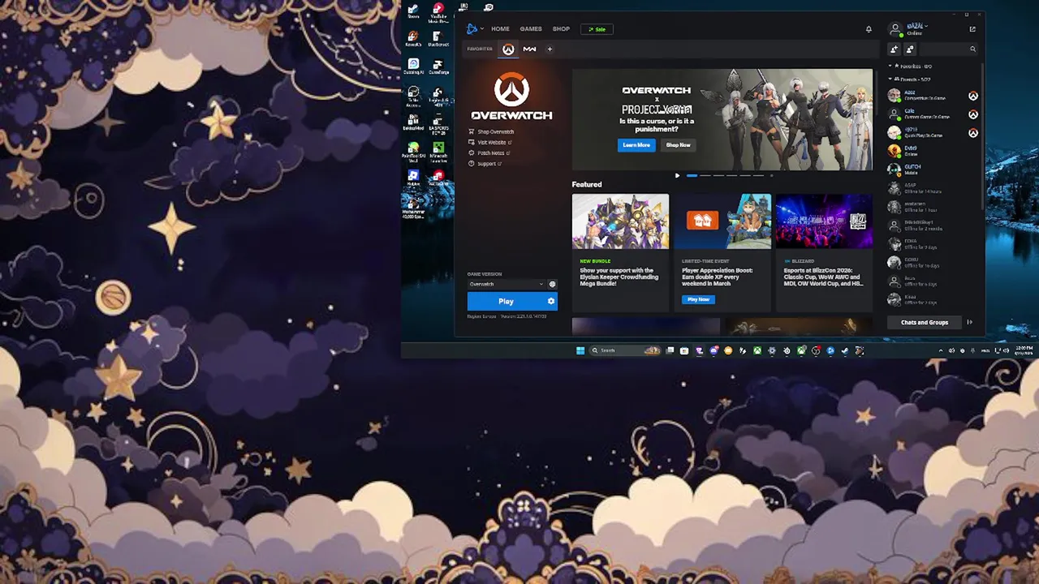Open the Windows Start menu

pos(580,350)
